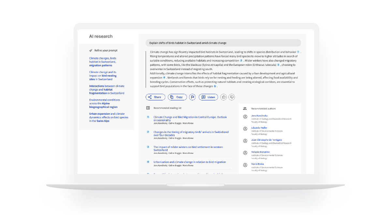The image size is (391, 215).
Task: Click Melanie Biznatine's profile avatar icon
Action: point(245,153)
